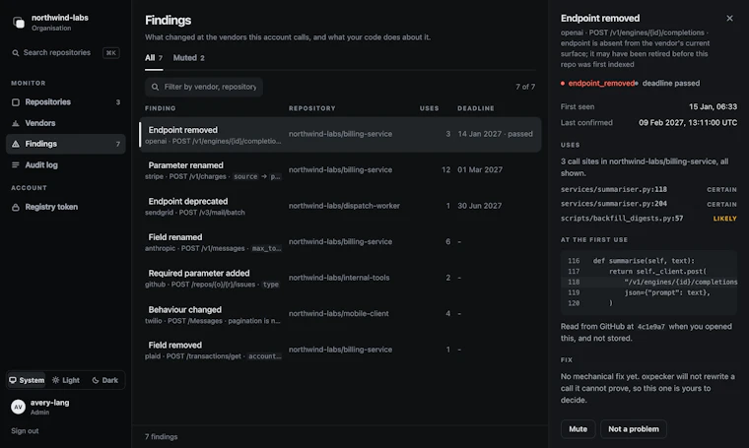Open the Muted findings tab
Viewport: 749px width, 448px height.
tap(188, 58)
